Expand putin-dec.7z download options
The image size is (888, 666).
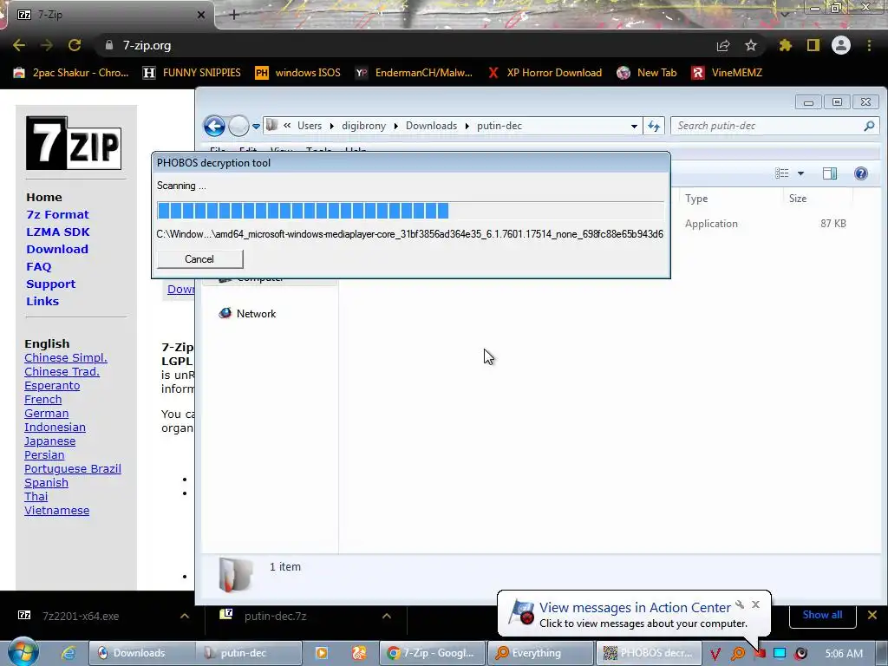(387, 616)
